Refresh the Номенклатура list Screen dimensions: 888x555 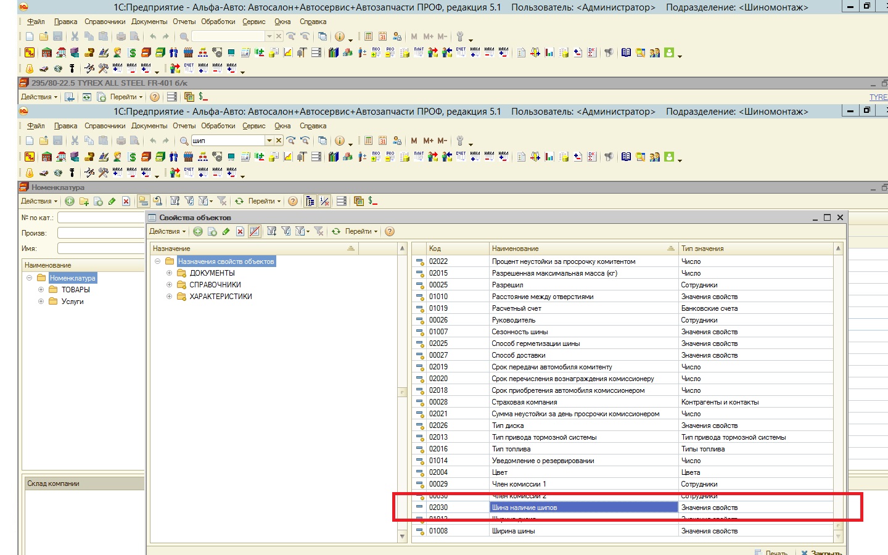pyautogui.click(x=239, y=201)
